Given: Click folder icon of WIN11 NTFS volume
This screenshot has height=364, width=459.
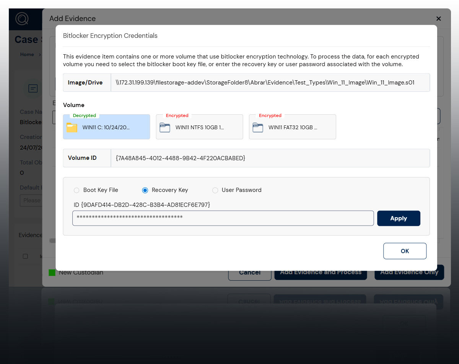Looking at the screenshot, I should coord(165,127).
